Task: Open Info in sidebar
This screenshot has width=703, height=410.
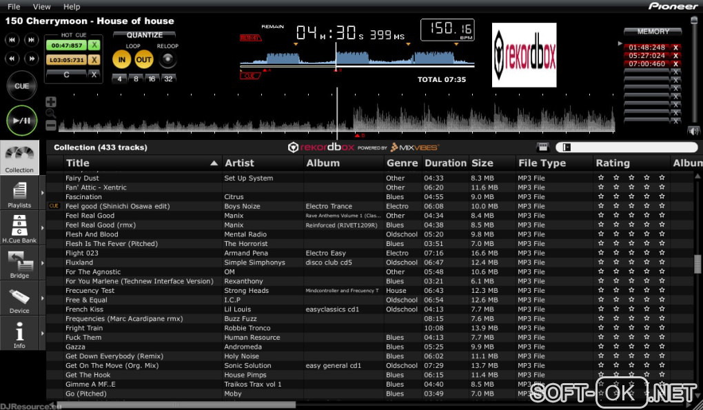Action: coord(20,334)
